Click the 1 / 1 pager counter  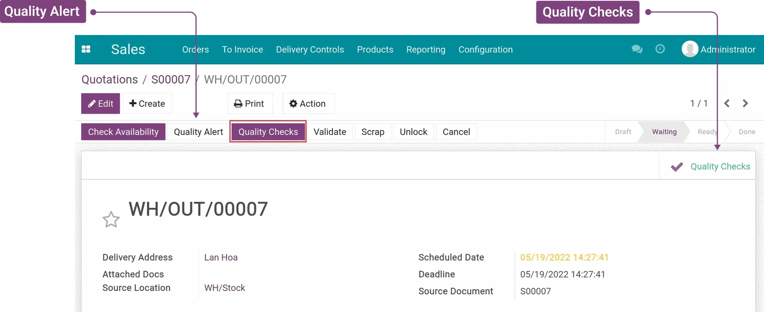click(699, 103)
